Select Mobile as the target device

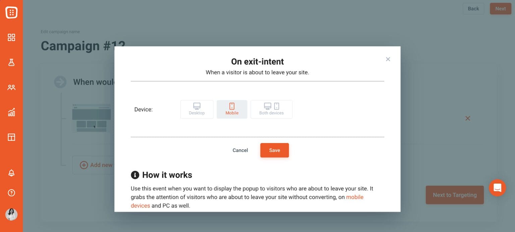[x=232, y=109]
